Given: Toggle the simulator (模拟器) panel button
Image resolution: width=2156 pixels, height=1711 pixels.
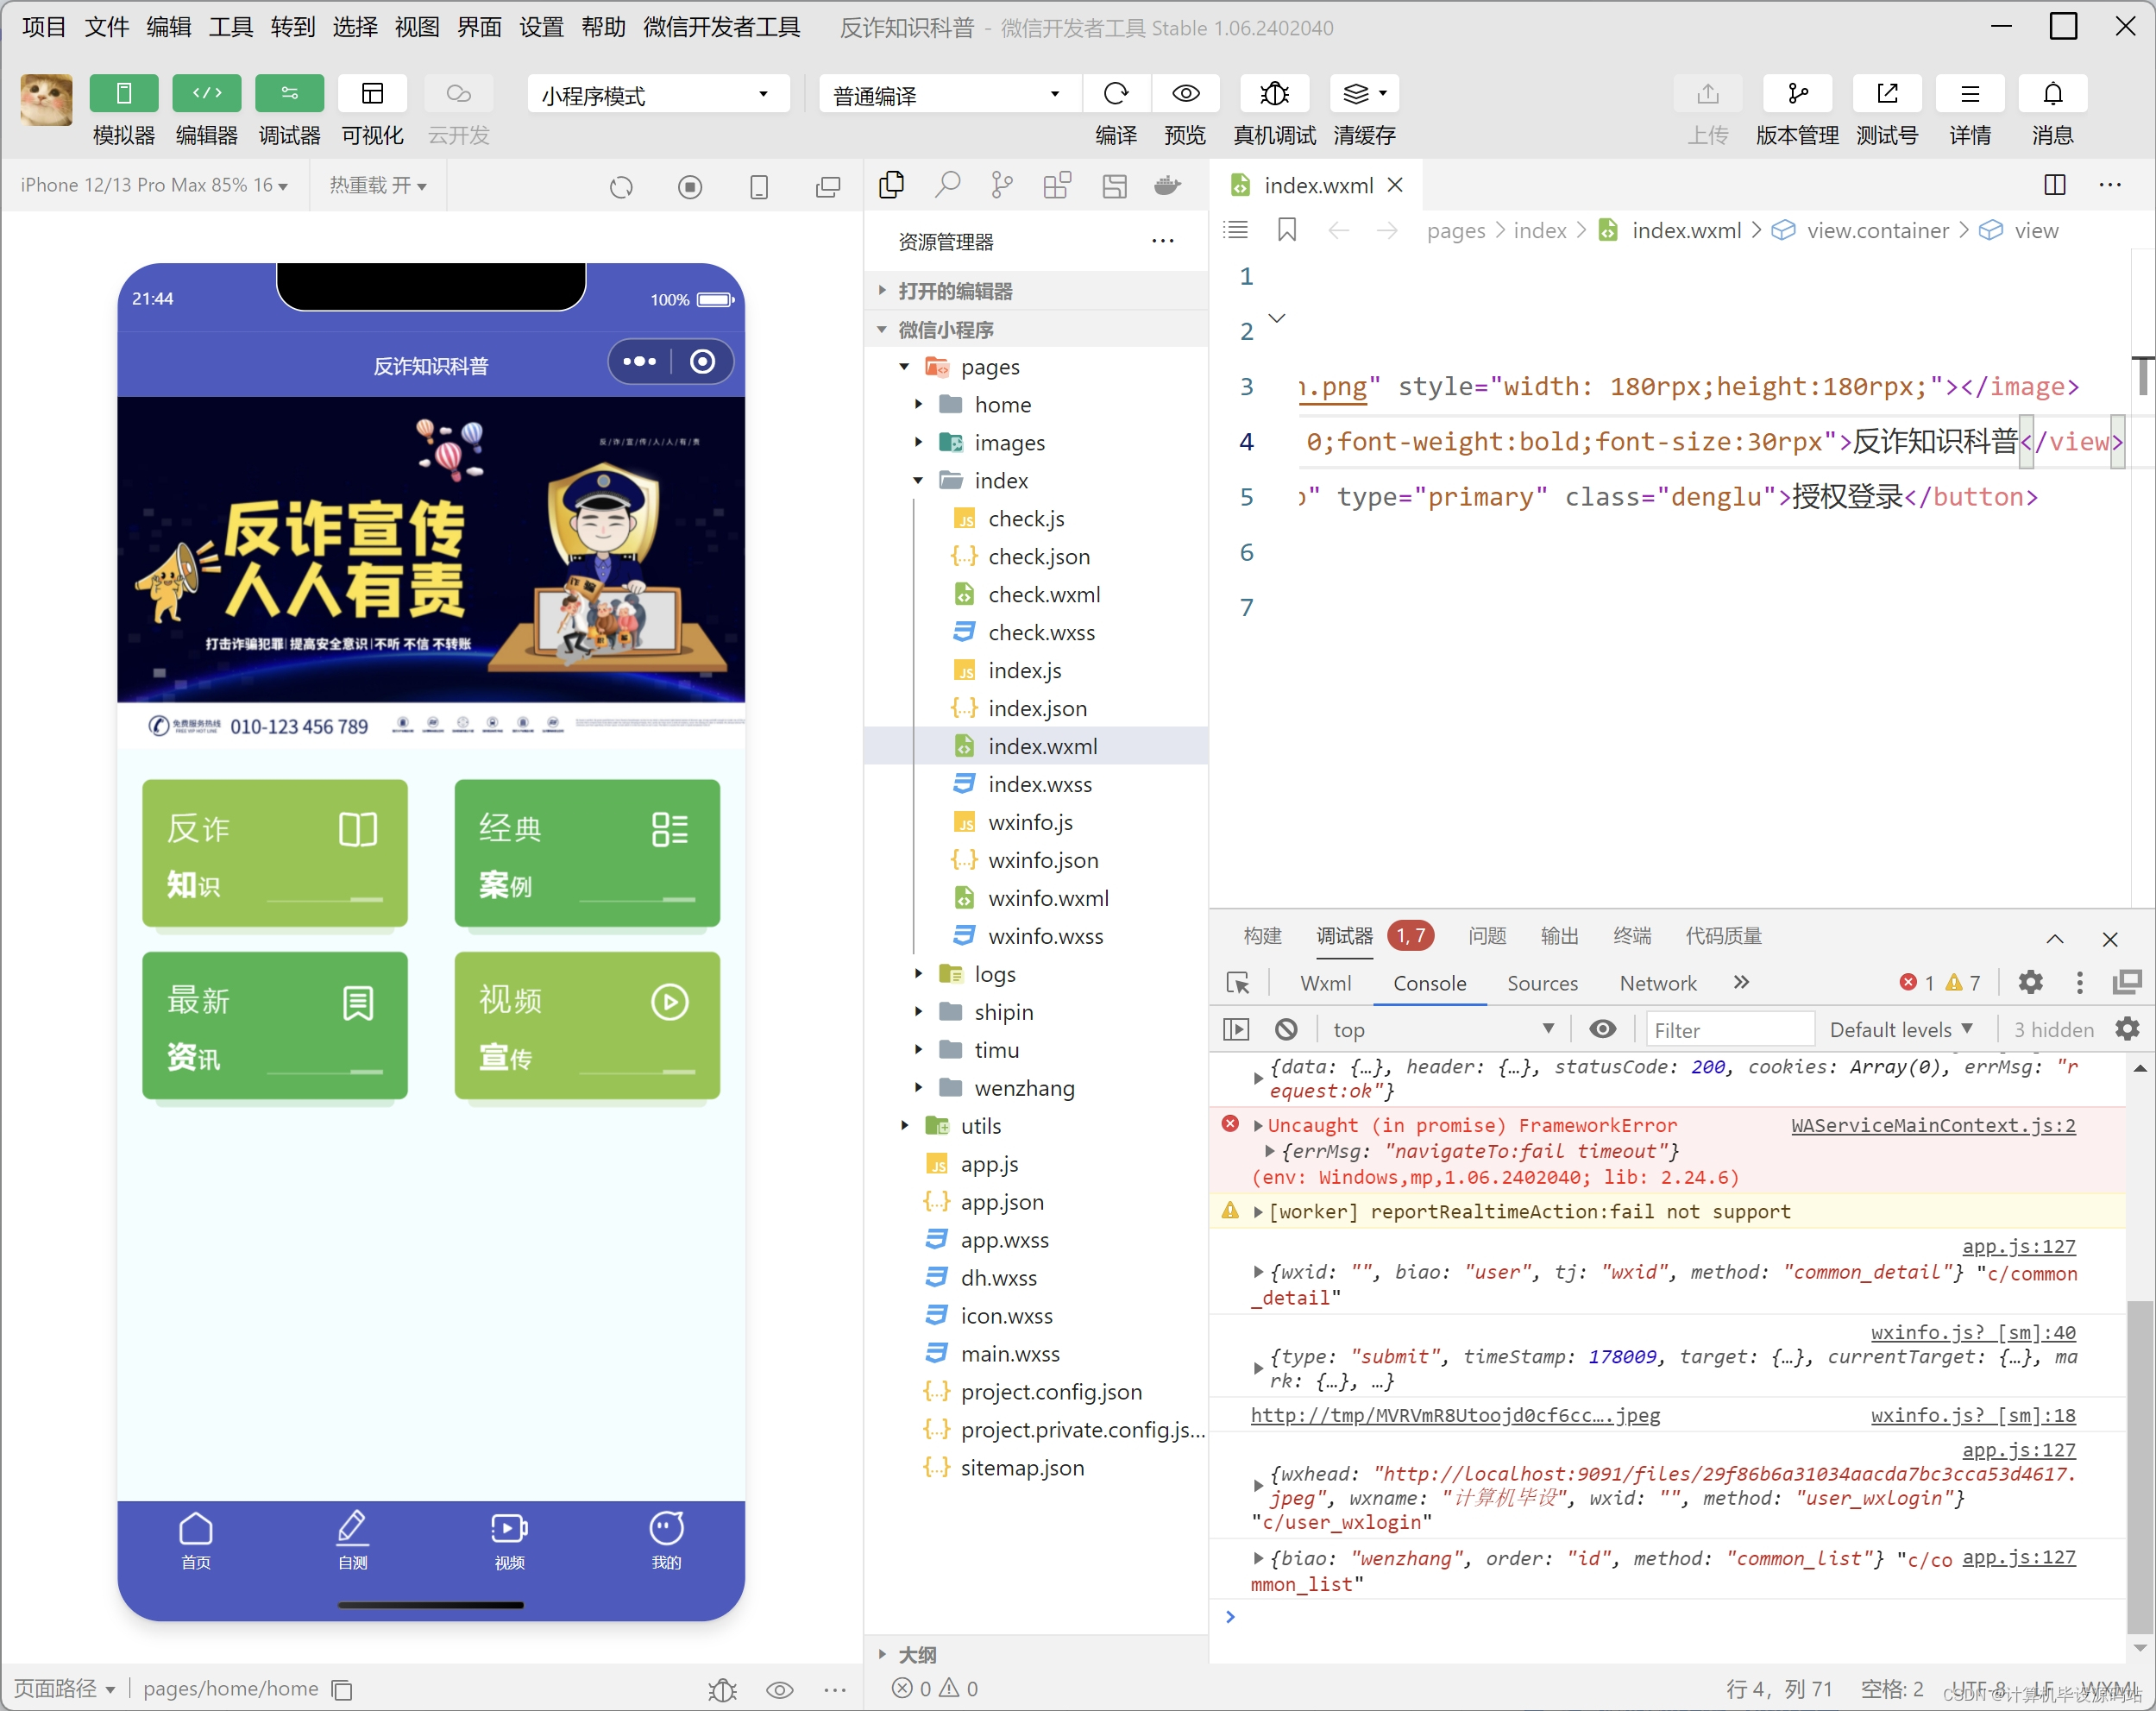Looking at the screenshot, I should click(123, 93).
